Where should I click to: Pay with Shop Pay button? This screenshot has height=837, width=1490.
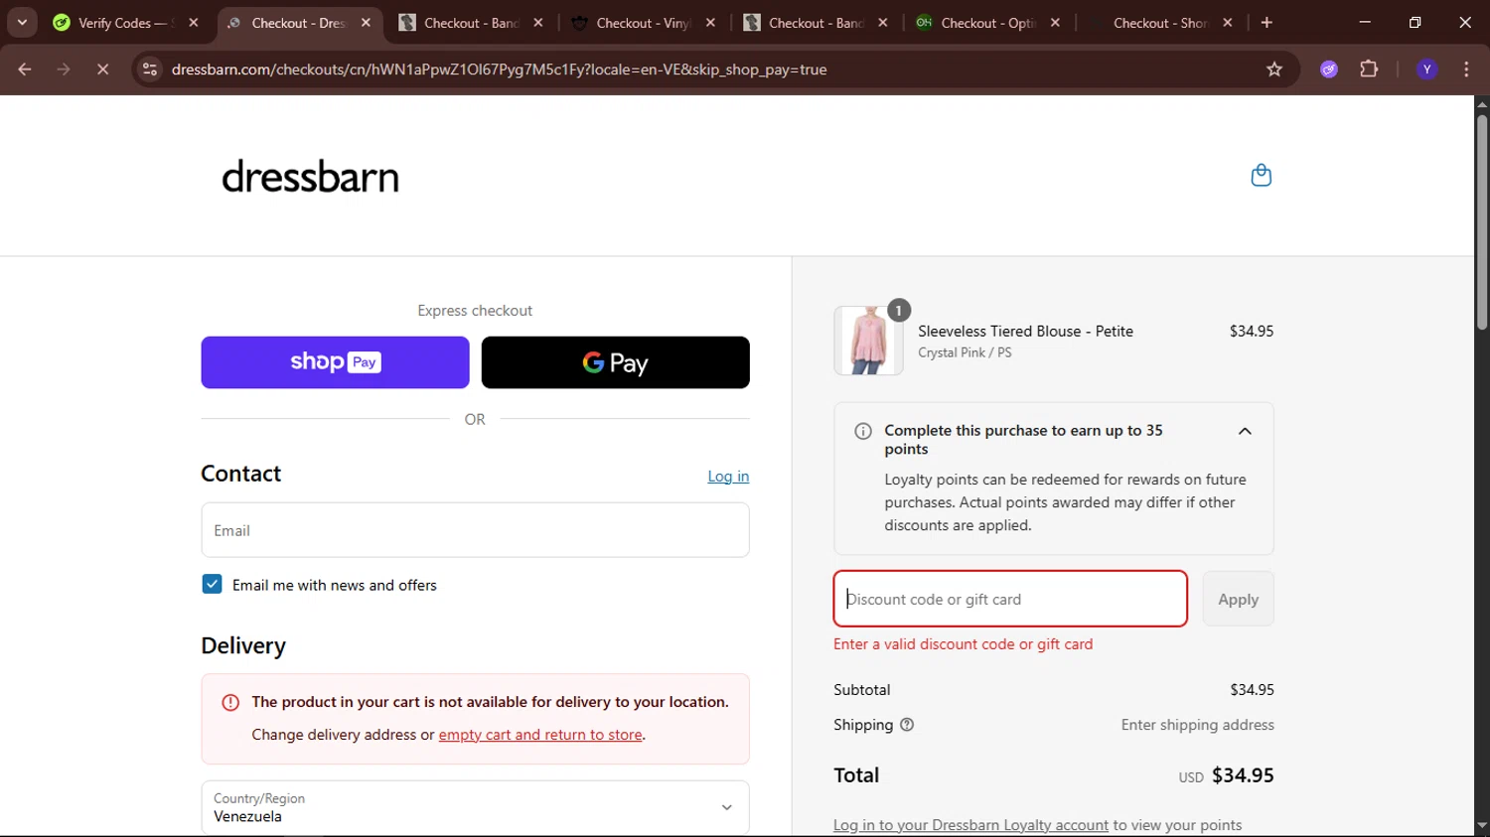(x=335, y=362)
